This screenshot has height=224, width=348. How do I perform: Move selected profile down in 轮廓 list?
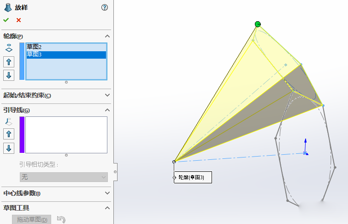pos(9,75)
